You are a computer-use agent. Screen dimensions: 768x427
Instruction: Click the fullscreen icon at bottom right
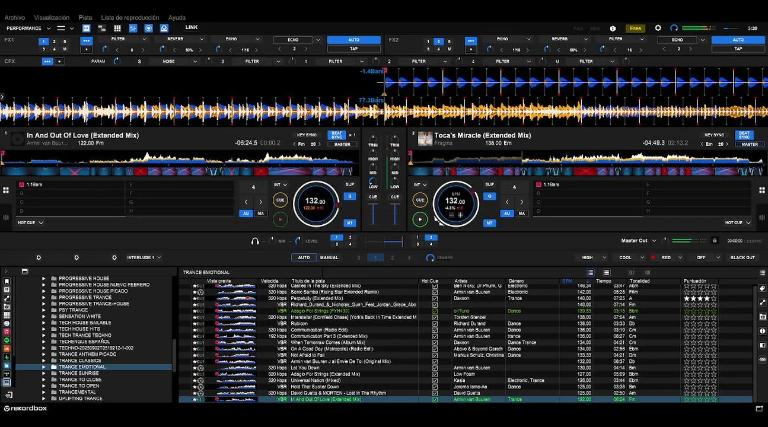759,409
